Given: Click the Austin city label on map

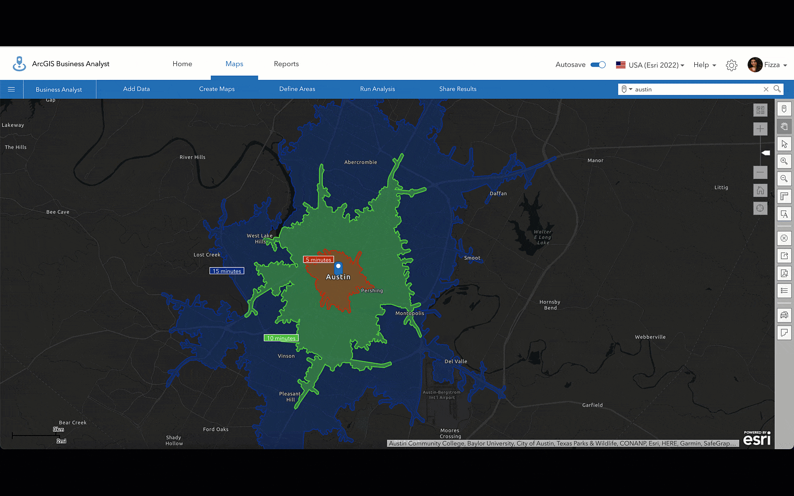Looking at the screenshot, I should pos(338,277).
